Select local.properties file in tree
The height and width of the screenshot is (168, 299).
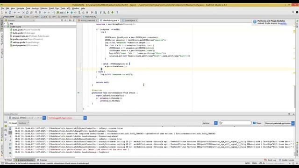[24, 46]
